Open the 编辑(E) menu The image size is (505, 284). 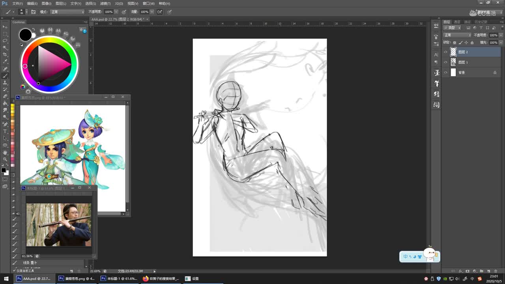32,4
